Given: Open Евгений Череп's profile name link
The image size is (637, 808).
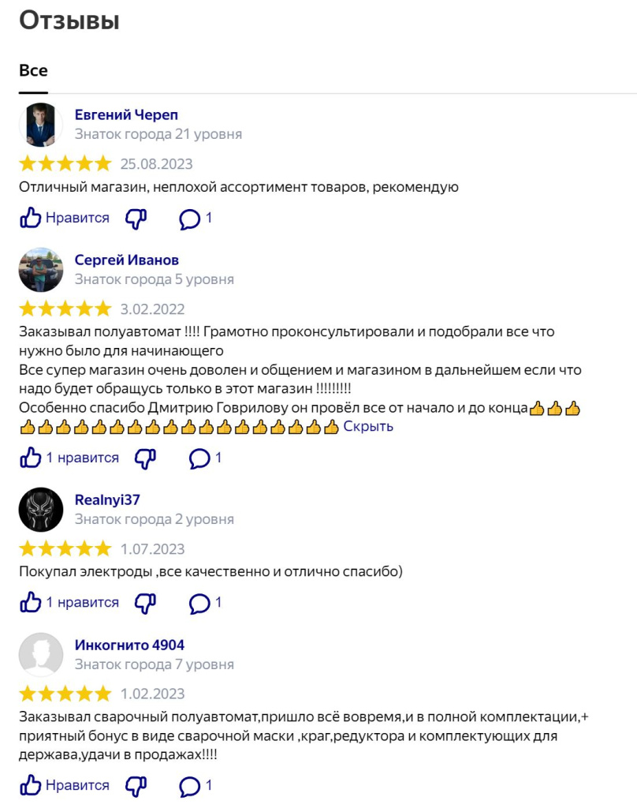Looking at the screenshot, I should click(126, 115).
